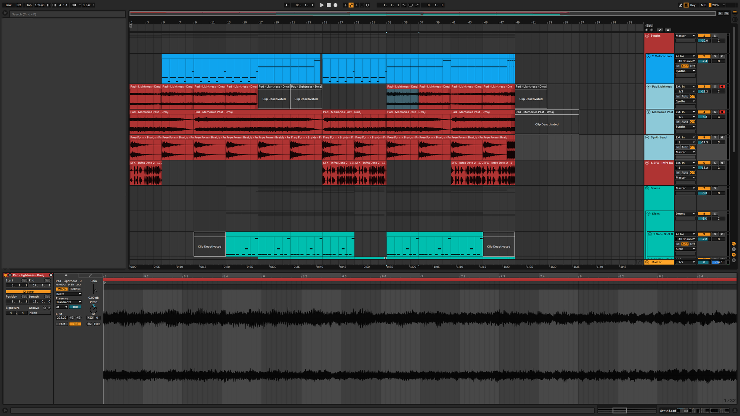The image size is (740, 416).
Task: Click the Key map mode button
Action: pyautogui.click(x=693, y=5)
